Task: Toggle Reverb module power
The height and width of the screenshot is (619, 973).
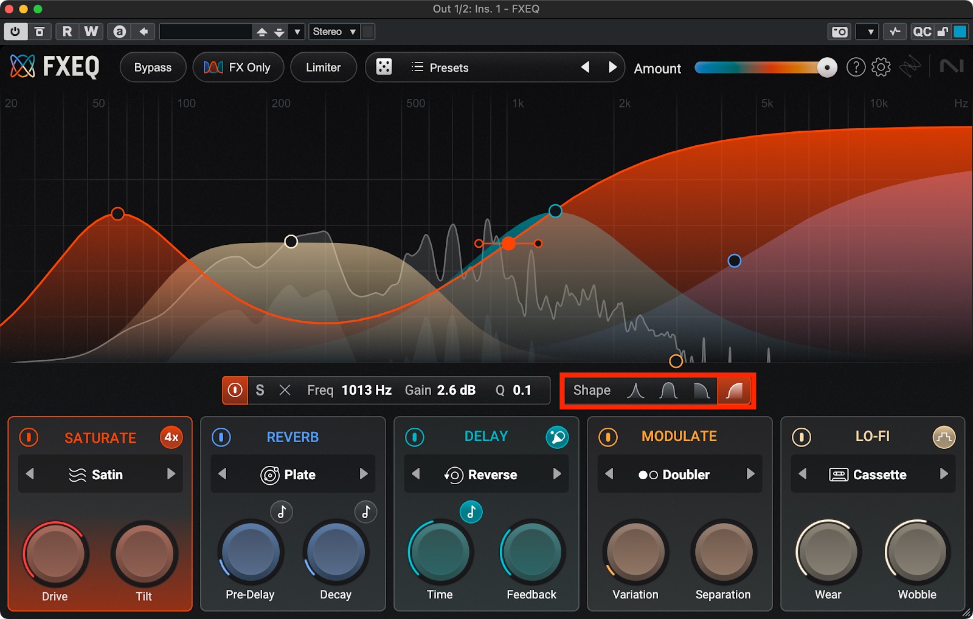Action: [x=221, y=437]
